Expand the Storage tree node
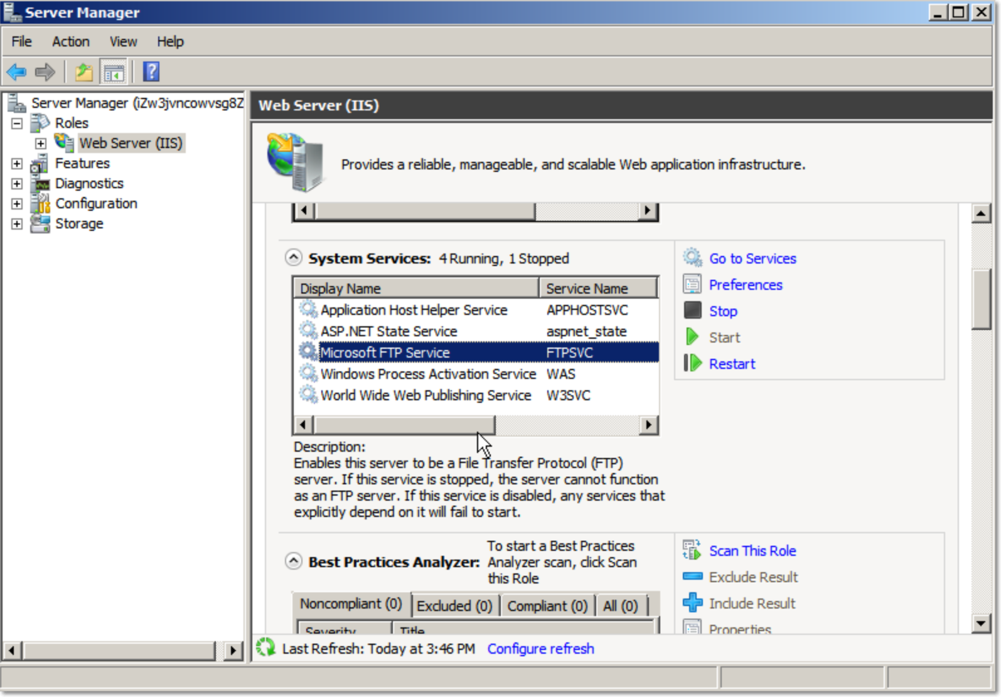 click(x=17, y=224)
